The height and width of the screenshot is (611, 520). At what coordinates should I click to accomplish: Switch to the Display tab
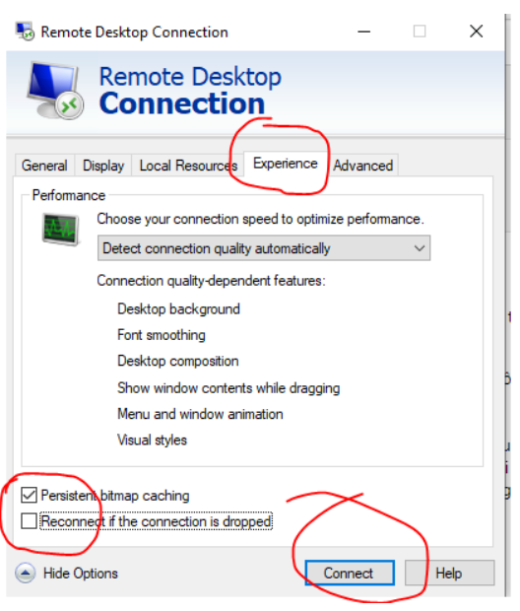(x=103, y=166)
